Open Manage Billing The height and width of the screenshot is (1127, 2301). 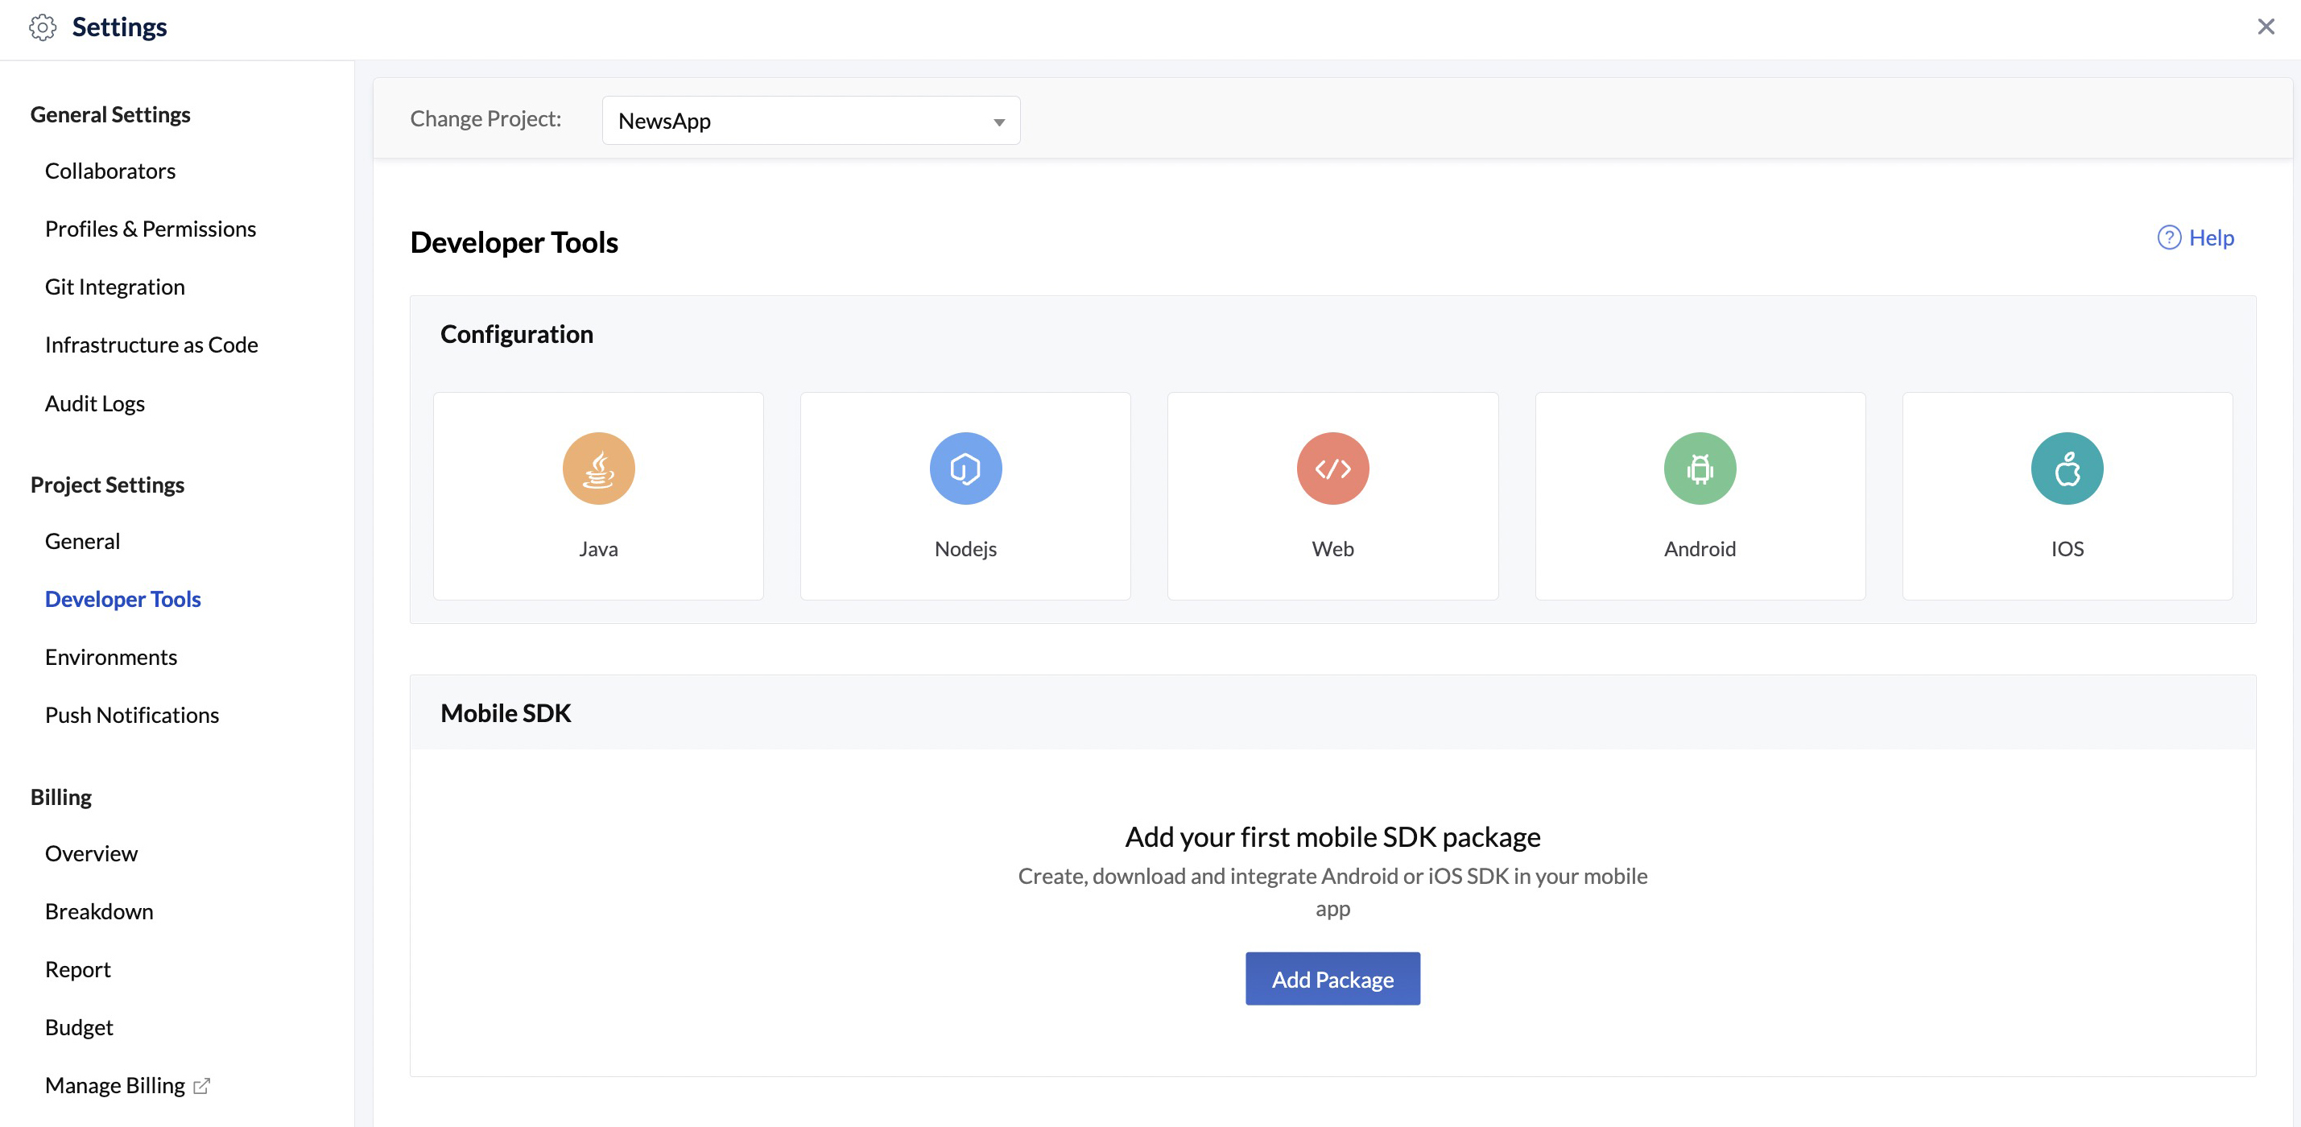[116, 1084]
